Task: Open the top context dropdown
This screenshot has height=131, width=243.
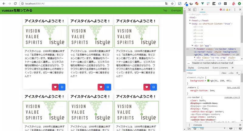Action: click(x=212, y=129)
